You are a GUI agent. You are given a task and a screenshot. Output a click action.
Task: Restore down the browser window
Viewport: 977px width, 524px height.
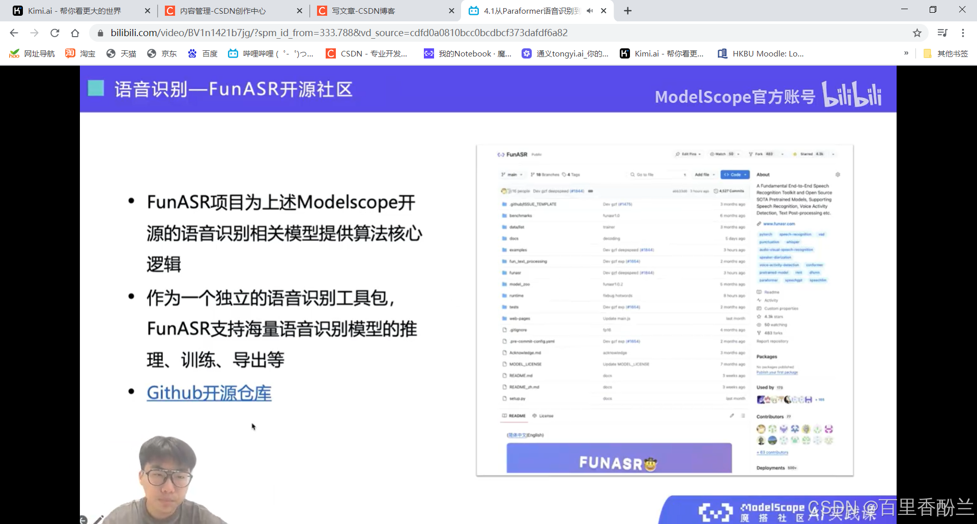933,10
